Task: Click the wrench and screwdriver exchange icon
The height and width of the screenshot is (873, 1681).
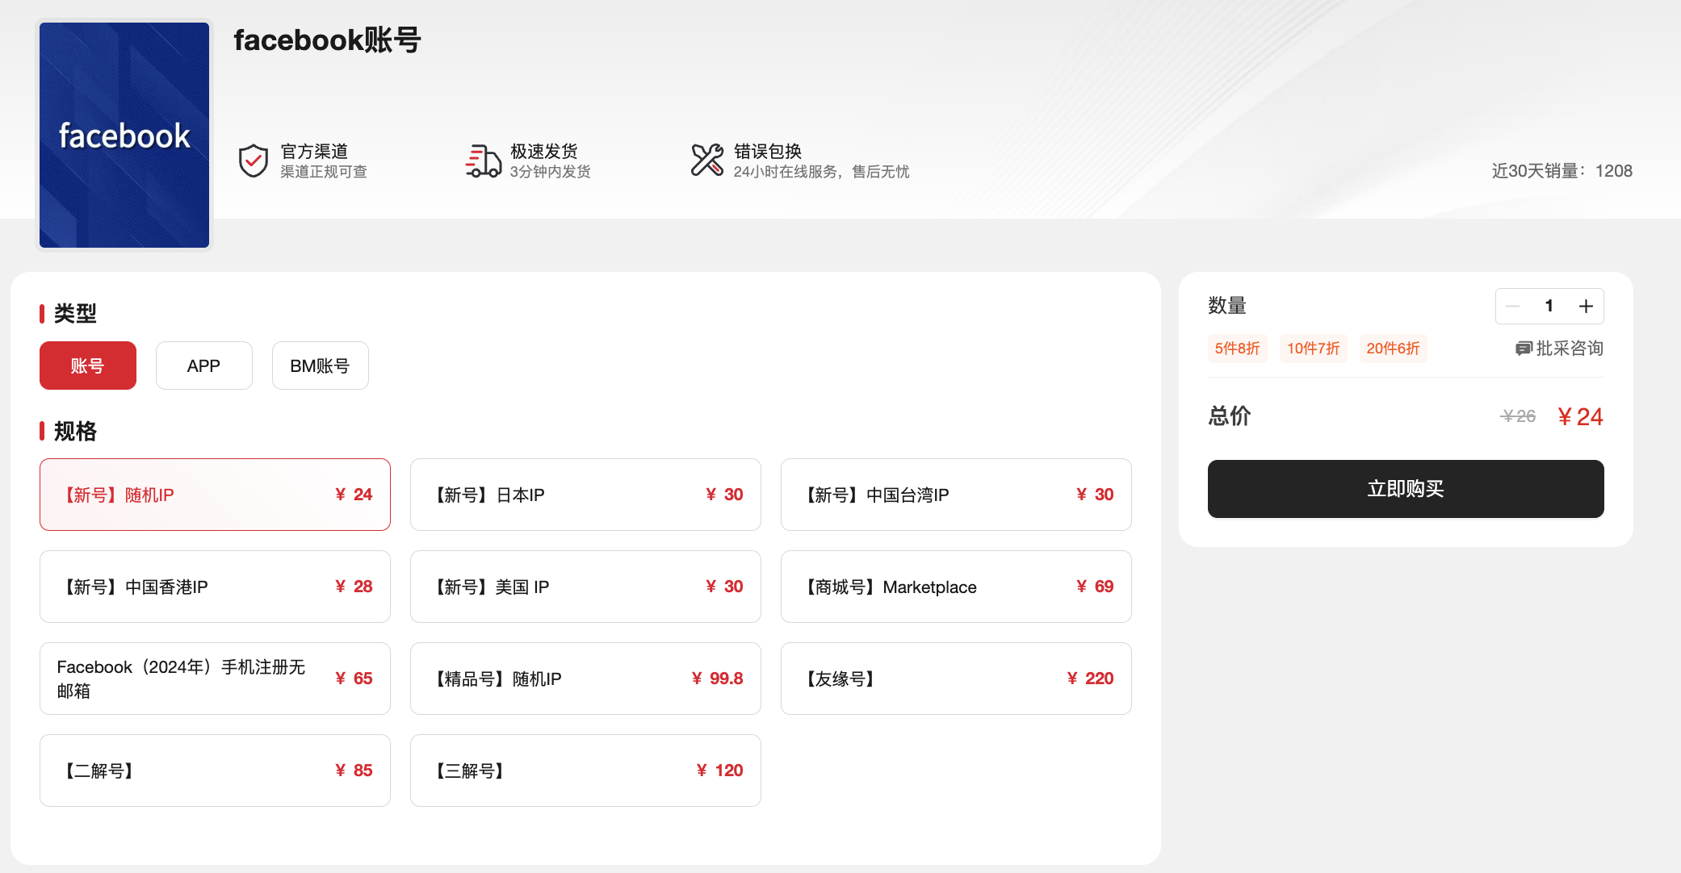Action: pos(706,160)
